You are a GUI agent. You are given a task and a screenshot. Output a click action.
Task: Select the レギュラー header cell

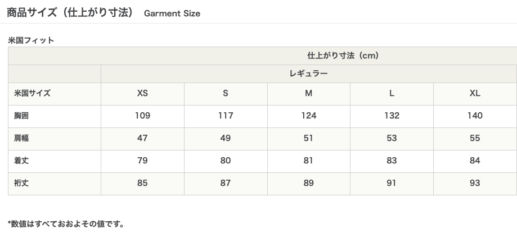click(308, 74)
